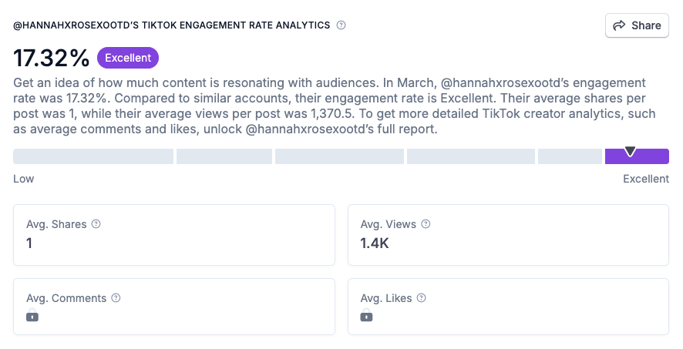Select the leftmost gray rating bar segment

point(93,156)
